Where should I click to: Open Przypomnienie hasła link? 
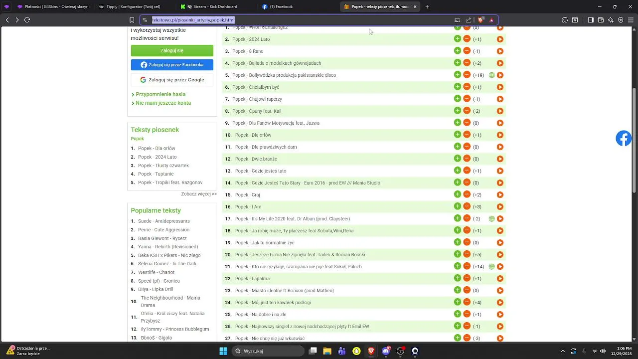[x=160, y=94]
